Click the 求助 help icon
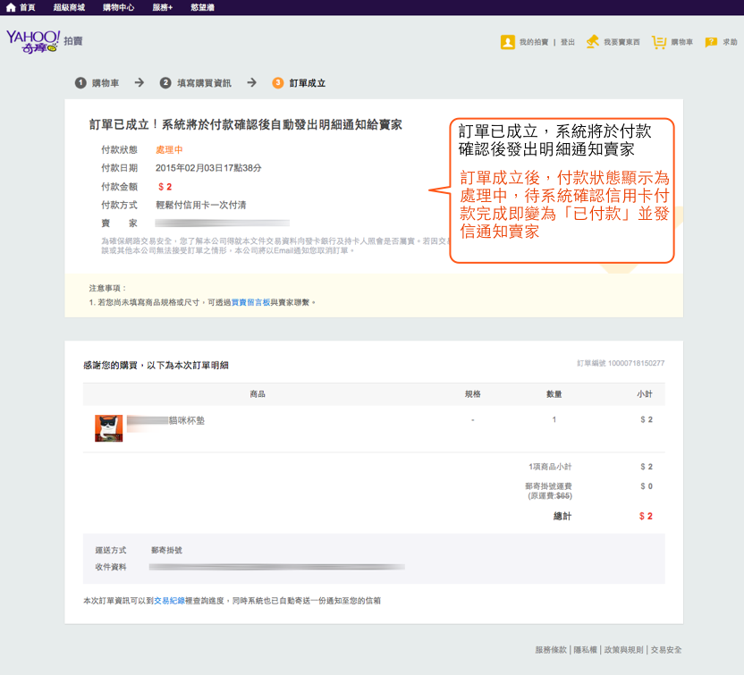Viewport: 744px width, 675px height. click(x=711, y=42)
